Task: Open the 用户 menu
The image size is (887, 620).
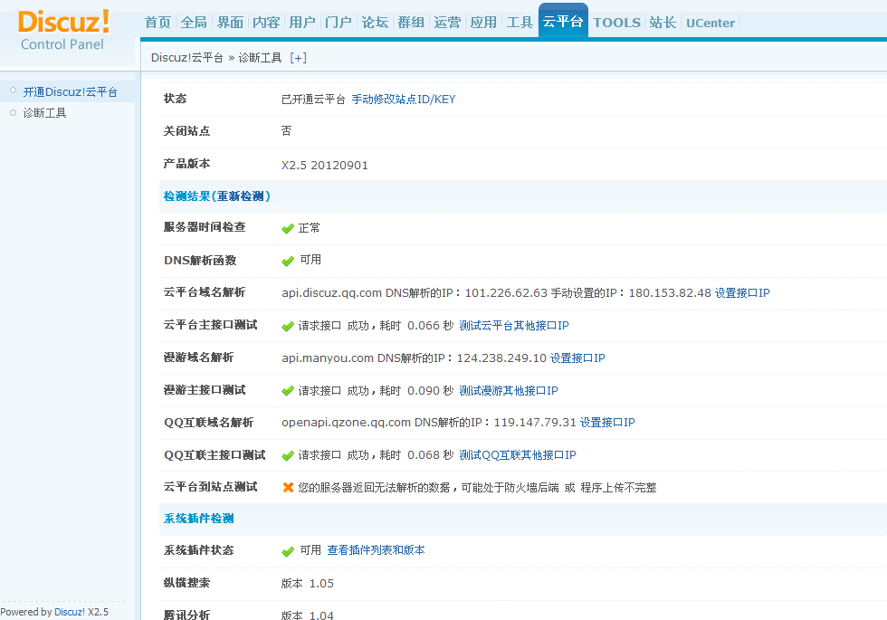Action: (x=302, y=23)
